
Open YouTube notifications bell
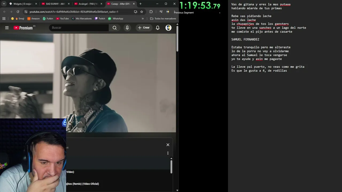click(158, 28)
